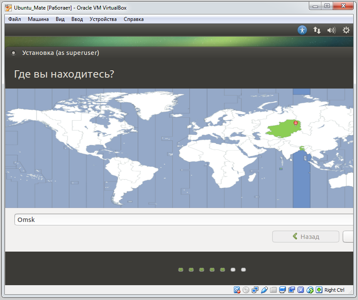Open the Ввод menu
Image resolution: width=358 pixels, height=300 pixels.
click(77, 19)
